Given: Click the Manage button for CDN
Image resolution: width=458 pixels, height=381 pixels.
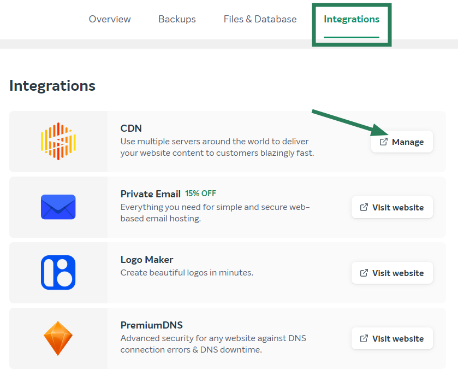Looking at the screenshot, I should tap(402, 142).
